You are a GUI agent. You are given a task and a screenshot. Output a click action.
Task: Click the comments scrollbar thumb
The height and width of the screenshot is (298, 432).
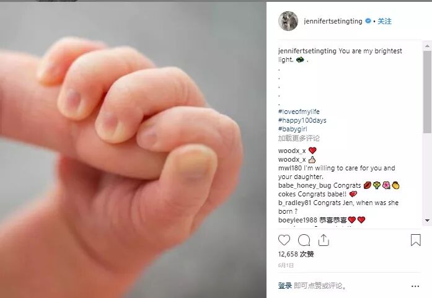point(427,92)
